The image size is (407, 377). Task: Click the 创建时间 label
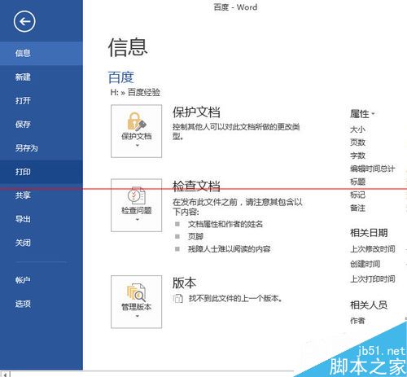click(x=365, y=264)
